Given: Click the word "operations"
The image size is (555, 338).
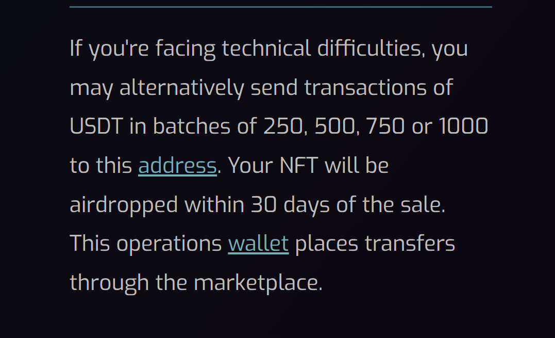Looking at the screenshot, I should click(x=169, y=245).
